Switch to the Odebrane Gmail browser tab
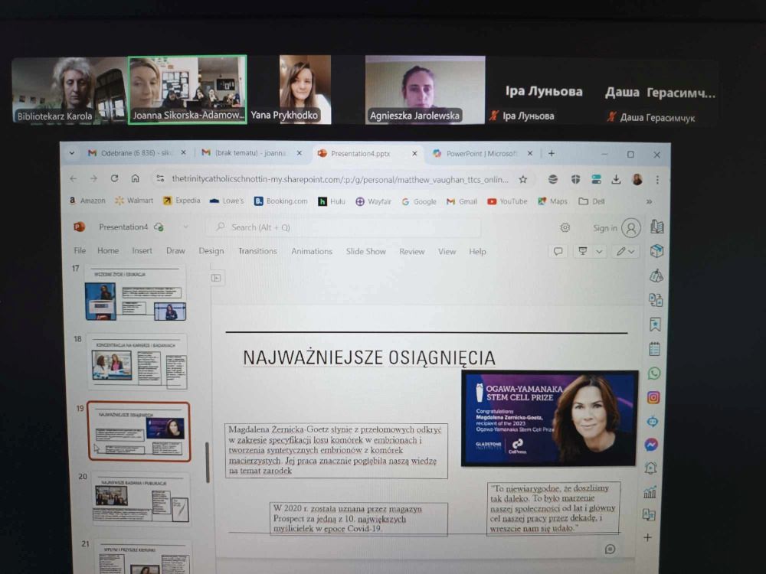This screenshot has width=766, height=574. (137, 153)
